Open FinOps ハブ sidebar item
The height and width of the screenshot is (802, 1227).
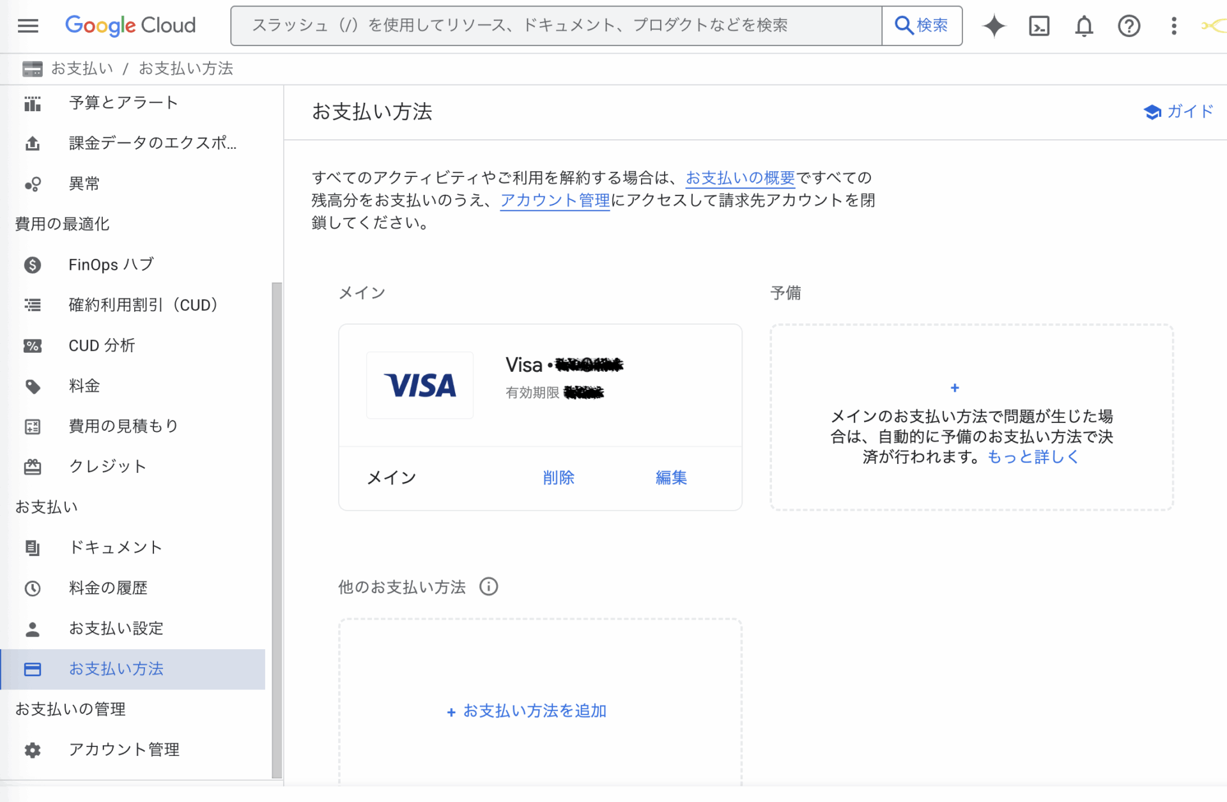pos(111,265)
